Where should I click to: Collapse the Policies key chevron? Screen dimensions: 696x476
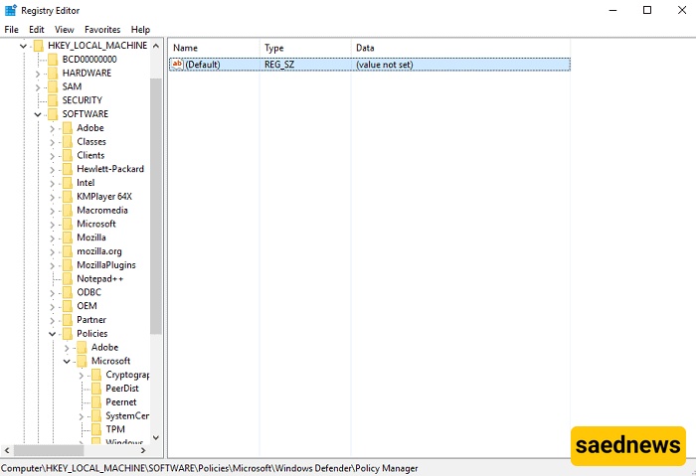(53, 334)
